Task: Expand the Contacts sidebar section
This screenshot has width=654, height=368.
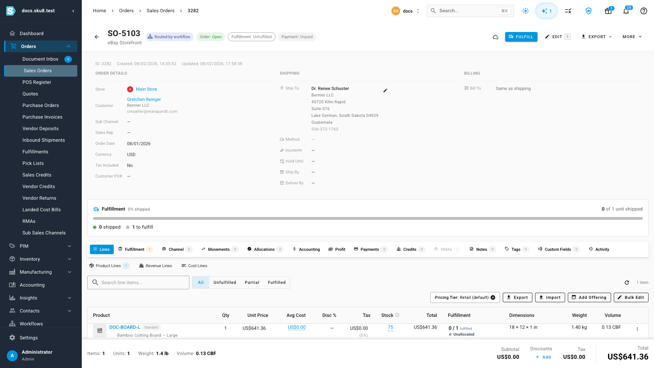Action: (x=69, y=311)
